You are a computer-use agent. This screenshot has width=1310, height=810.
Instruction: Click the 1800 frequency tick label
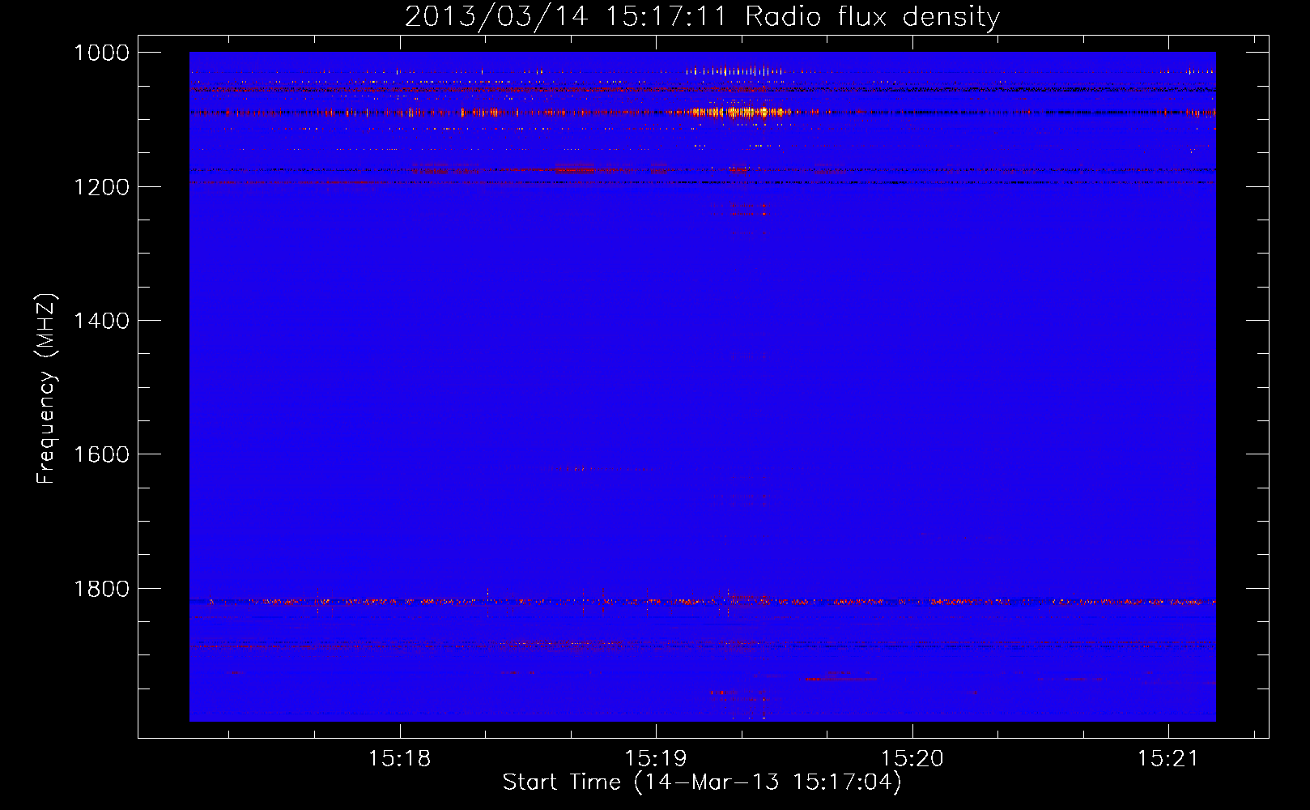click(101, 589)
